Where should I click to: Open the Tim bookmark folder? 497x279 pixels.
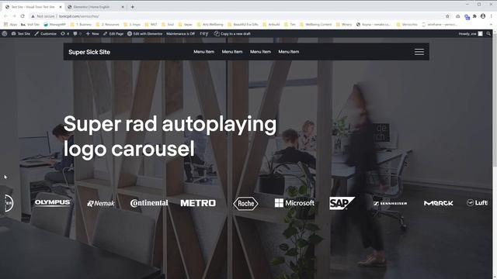click(290, 24)
